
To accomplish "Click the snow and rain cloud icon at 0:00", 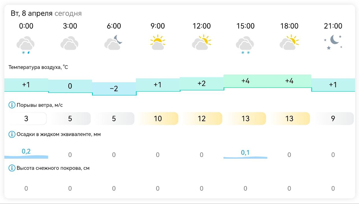I will tap(26, 45).
